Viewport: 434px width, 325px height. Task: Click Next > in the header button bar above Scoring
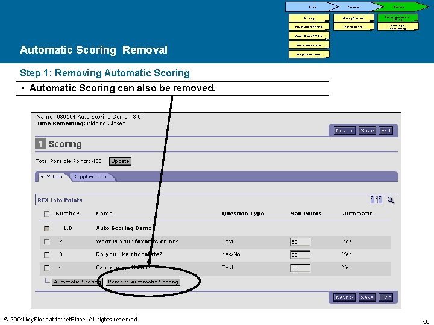[x=345, y=131]
